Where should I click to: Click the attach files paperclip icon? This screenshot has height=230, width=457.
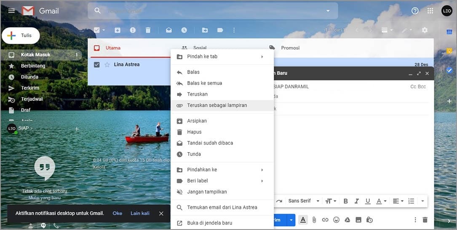[314, 219]
